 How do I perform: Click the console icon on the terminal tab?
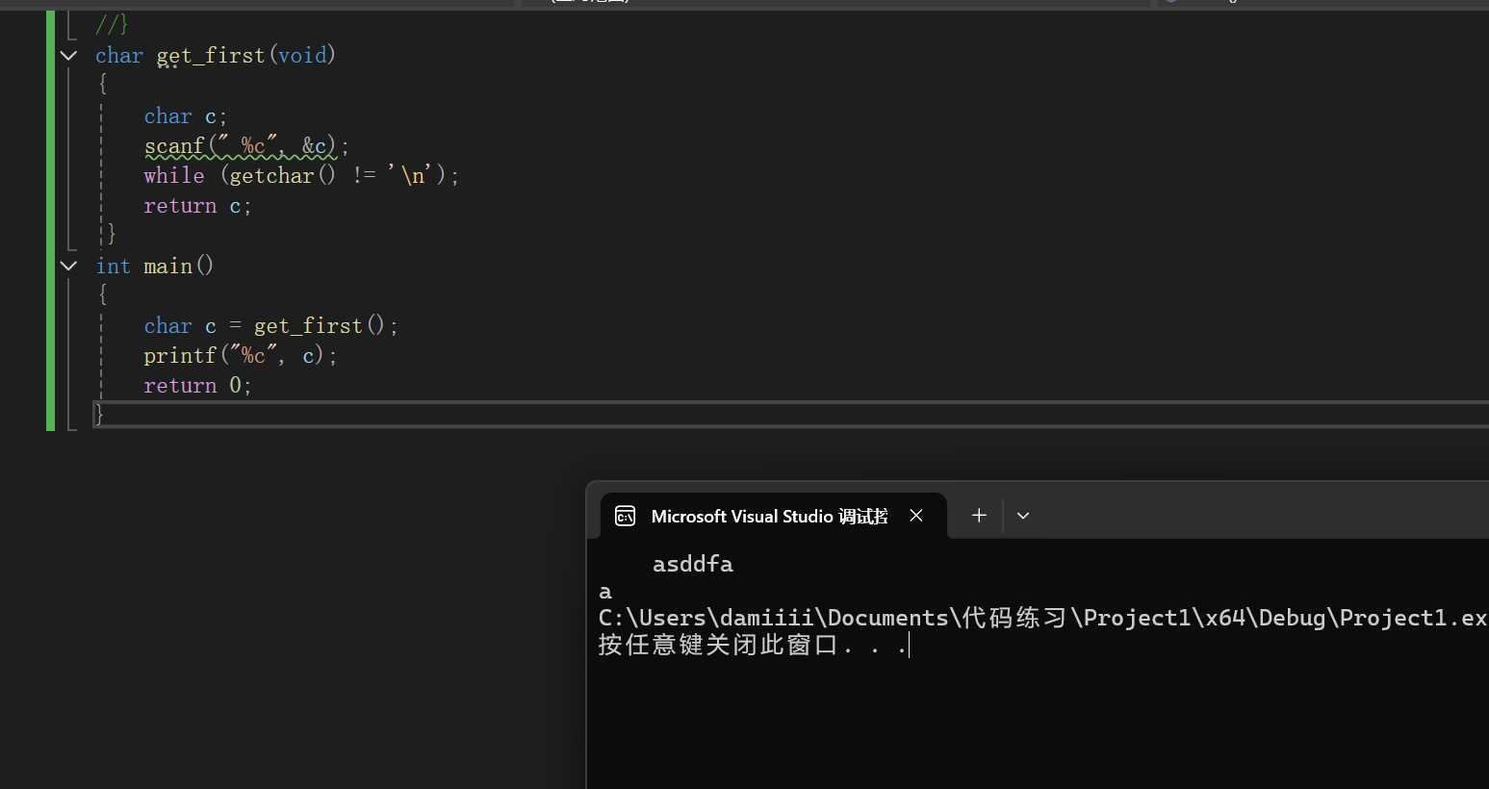(626, 516)
